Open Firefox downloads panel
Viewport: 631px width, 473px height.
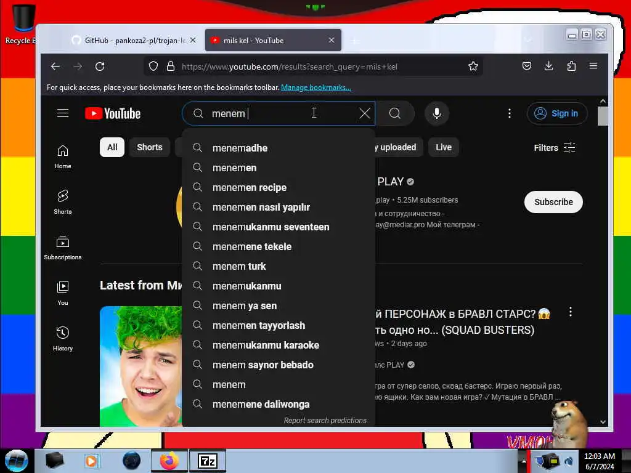(x=548, y=67)
